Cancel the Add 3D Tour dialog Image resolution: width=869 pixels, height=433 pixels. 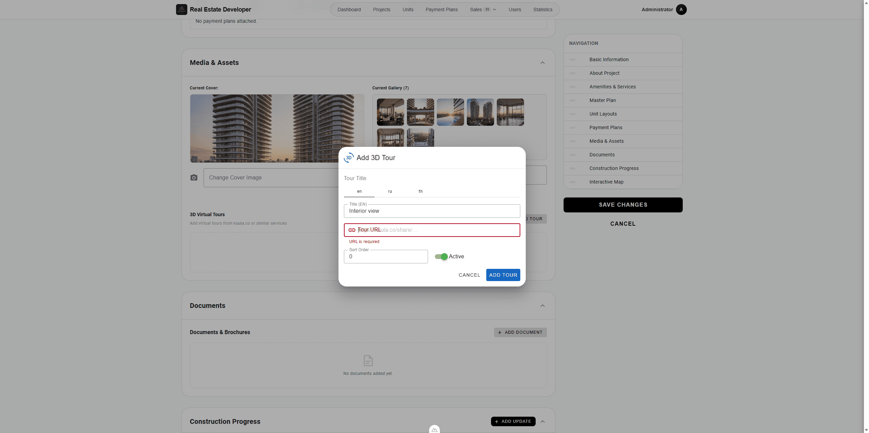coord(469,275)
